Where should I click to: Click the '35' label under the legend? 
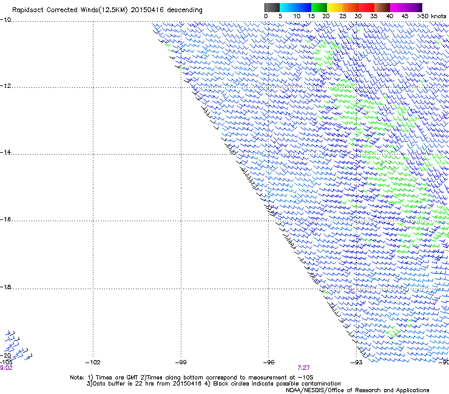coord(374,16)
